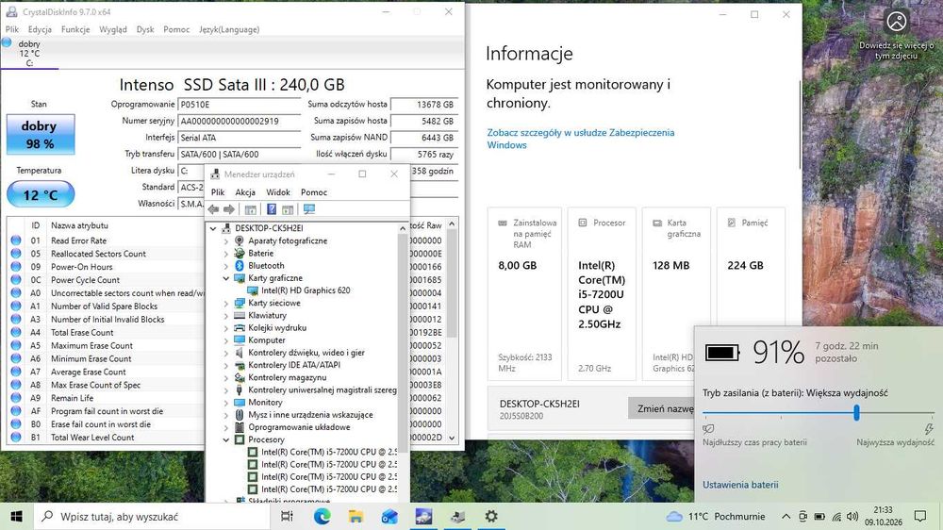Viewport: 943px width, 530px height.
Task: Select the Kontrolery IDE ATA/ATAPI tree item
Action: [294, 365]
